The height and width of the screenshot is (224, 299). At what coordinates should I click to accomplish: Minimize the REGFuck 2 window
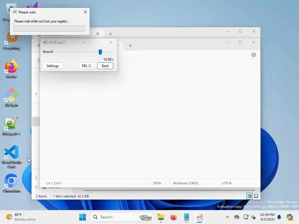84,42
